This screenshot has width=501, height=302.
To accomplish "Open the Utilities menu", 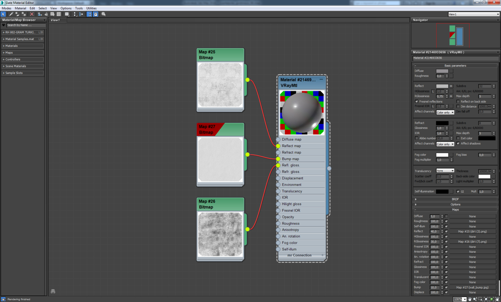I will 91,8.
